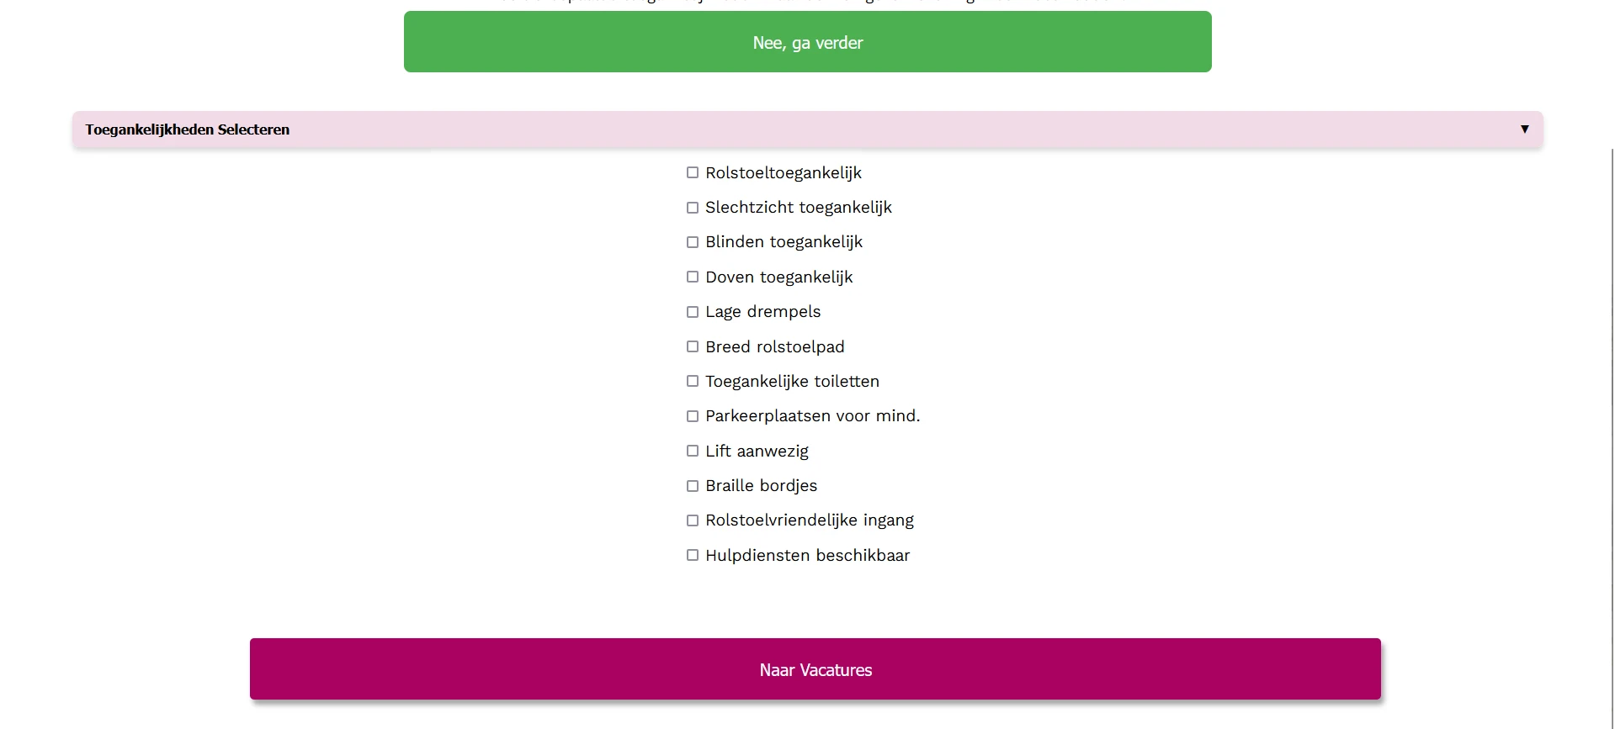This screenshot has height=729, width=1615.
Task: Select Blinden toegankelijk
Action: (693, 242)
